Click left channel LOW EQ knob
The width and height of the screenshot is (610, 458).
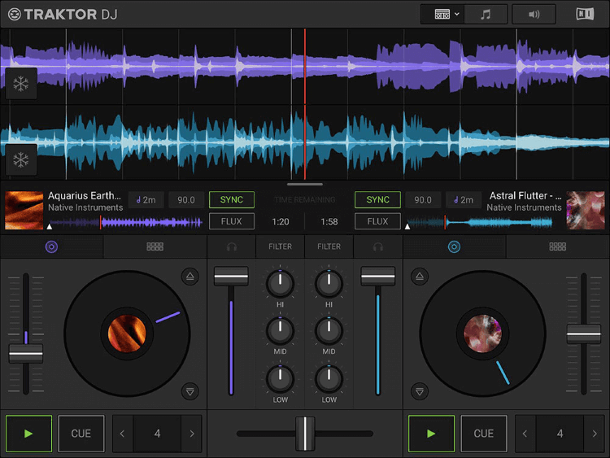click(x=280, y=378)
